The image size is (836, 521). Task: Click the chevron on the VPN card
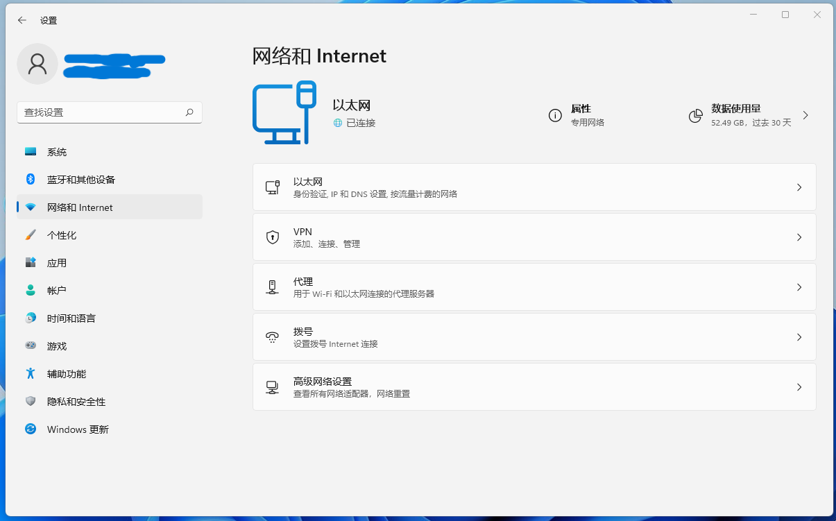799,237
